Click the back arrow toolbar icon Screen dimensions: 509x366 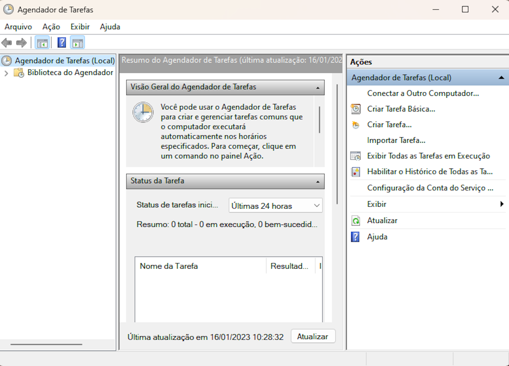(7, 43)
